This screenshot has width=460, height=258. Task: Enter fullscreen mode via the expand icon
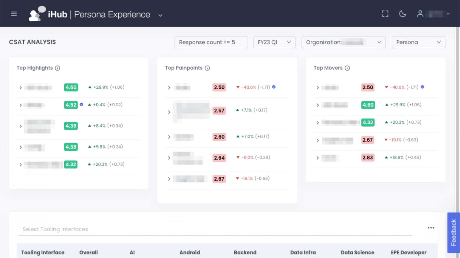point(385,14)
